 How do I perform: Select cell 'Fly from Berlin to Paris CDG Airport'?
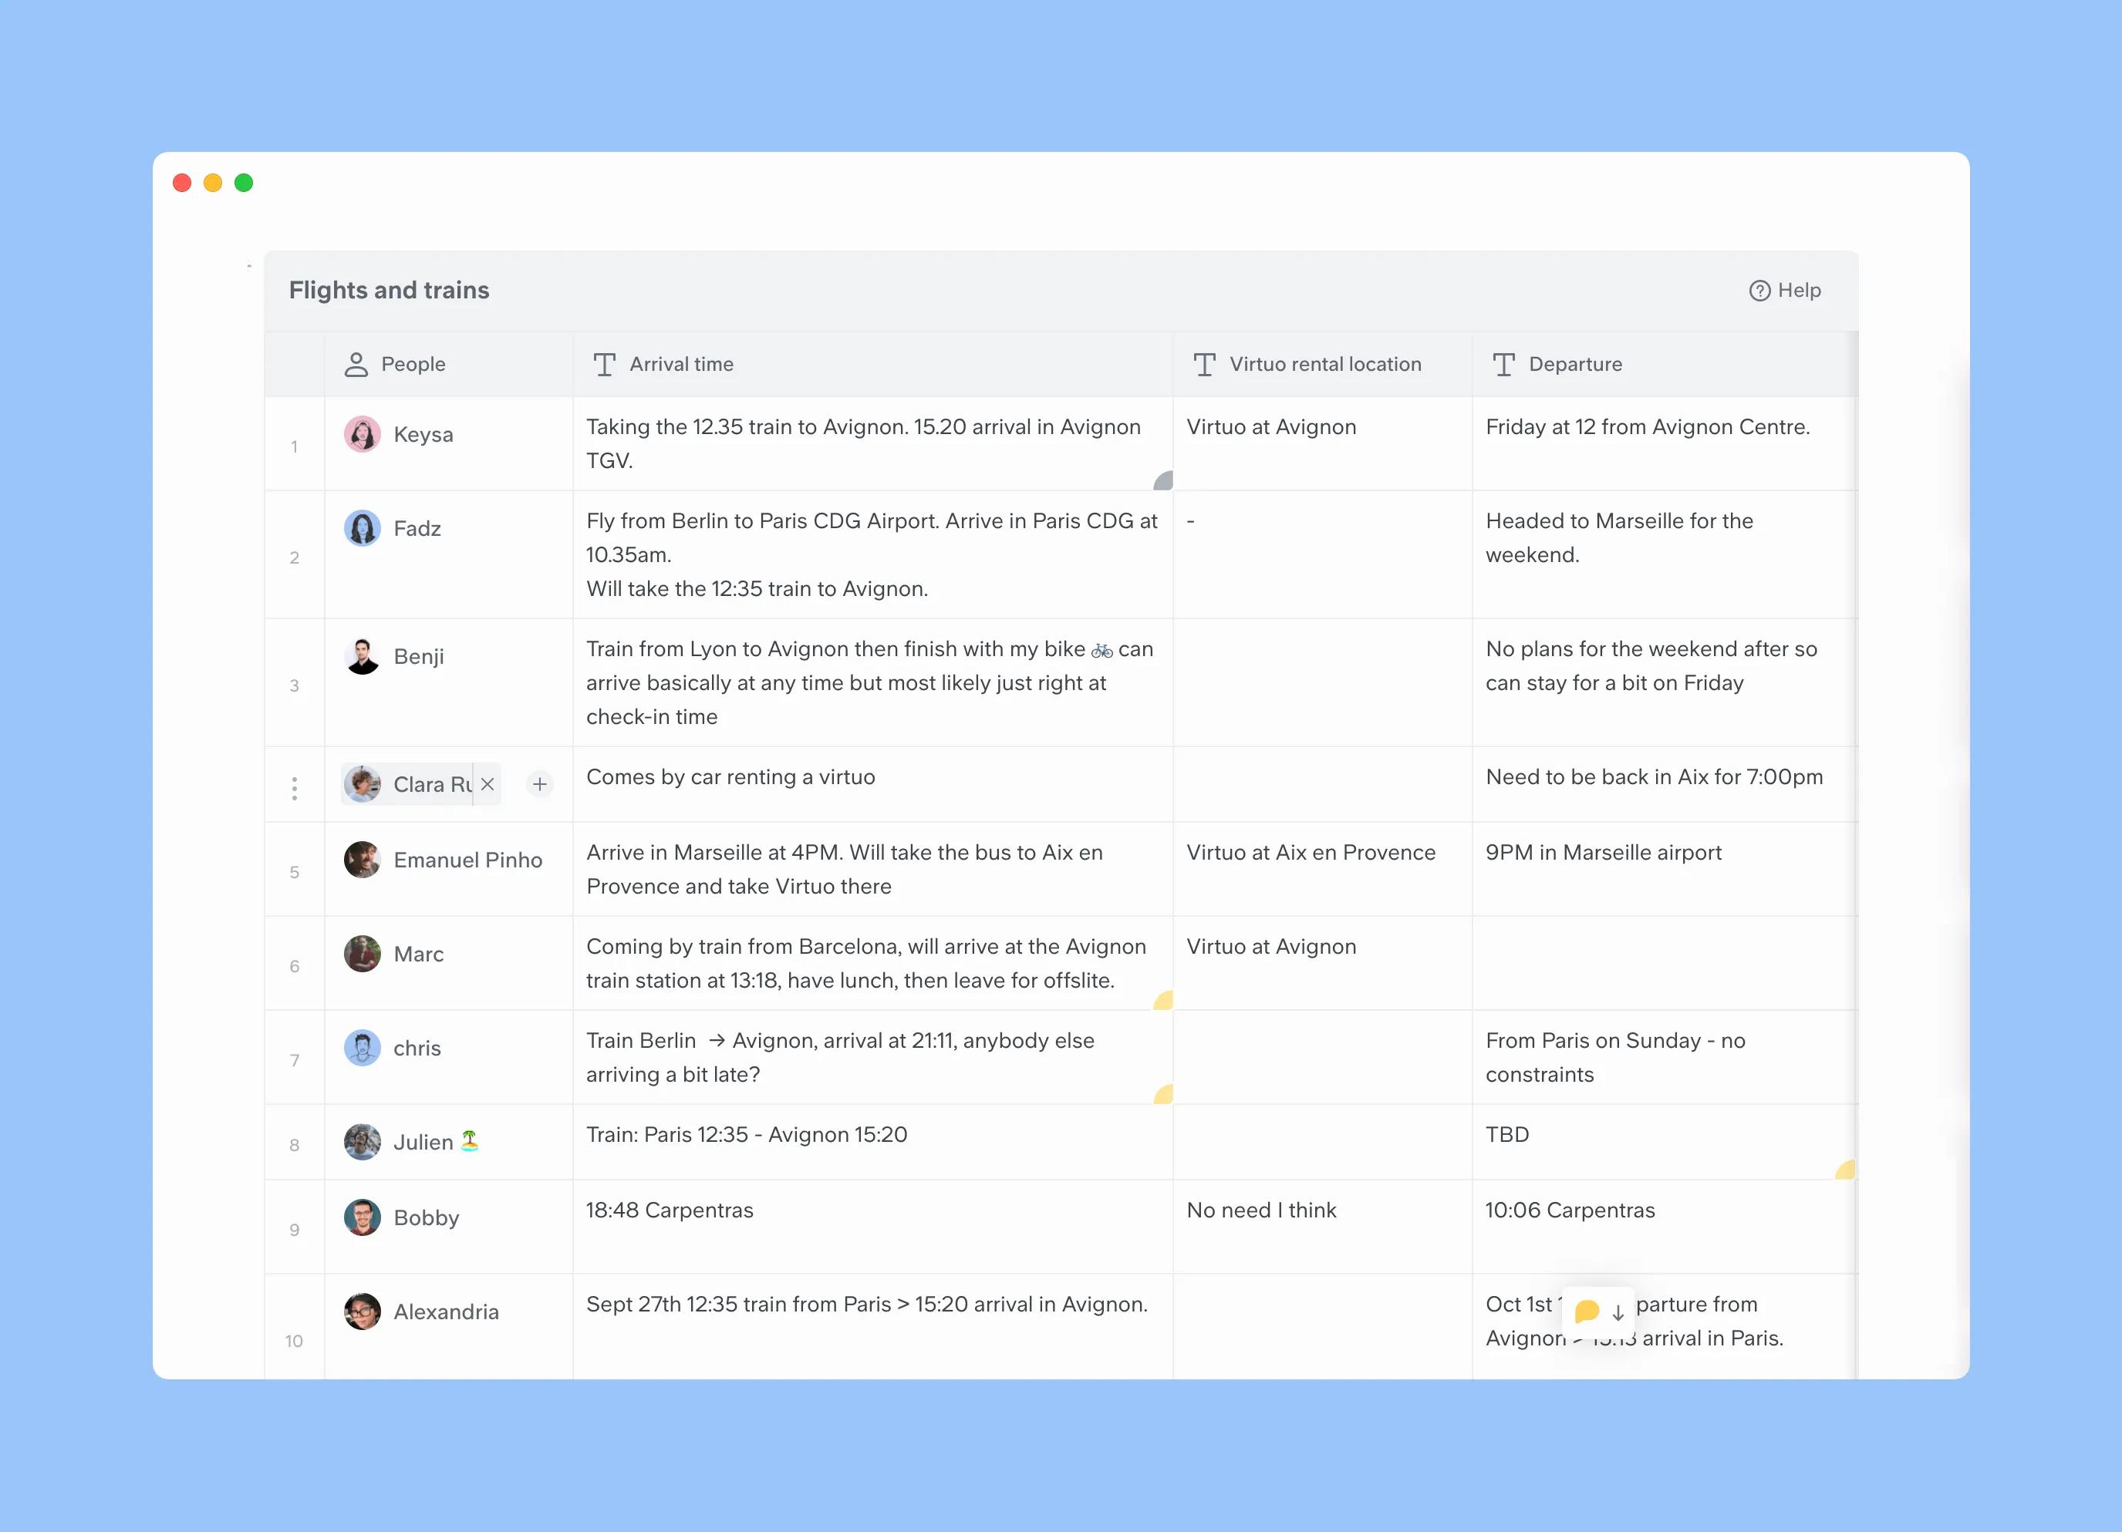click(x=873, y=554)
